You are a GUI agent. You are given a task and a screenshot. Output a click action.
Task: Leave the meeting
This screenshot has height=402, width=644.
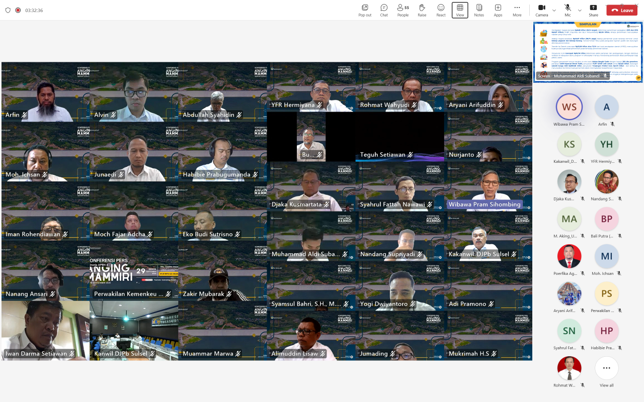click(622, 10)
